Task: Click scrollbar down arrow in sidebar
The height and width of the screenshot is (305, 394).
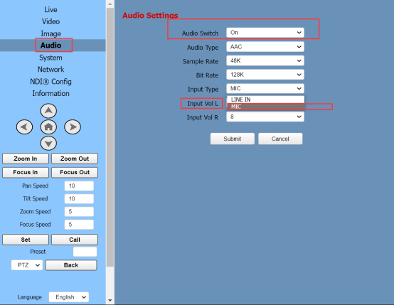Action: (110, 300)
